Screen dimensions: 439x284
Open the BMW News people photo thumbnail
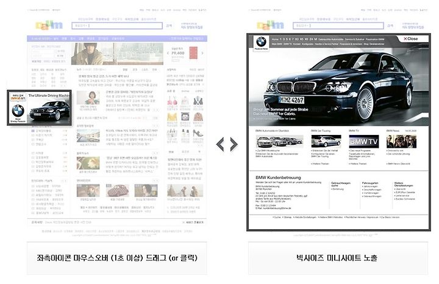pyautogui.click(x=401, y=142)
